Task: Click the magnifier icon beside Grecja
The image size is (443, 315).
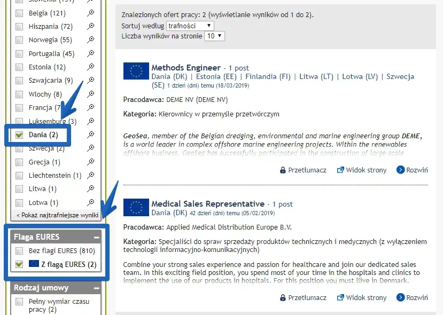Action: [91, 162]
